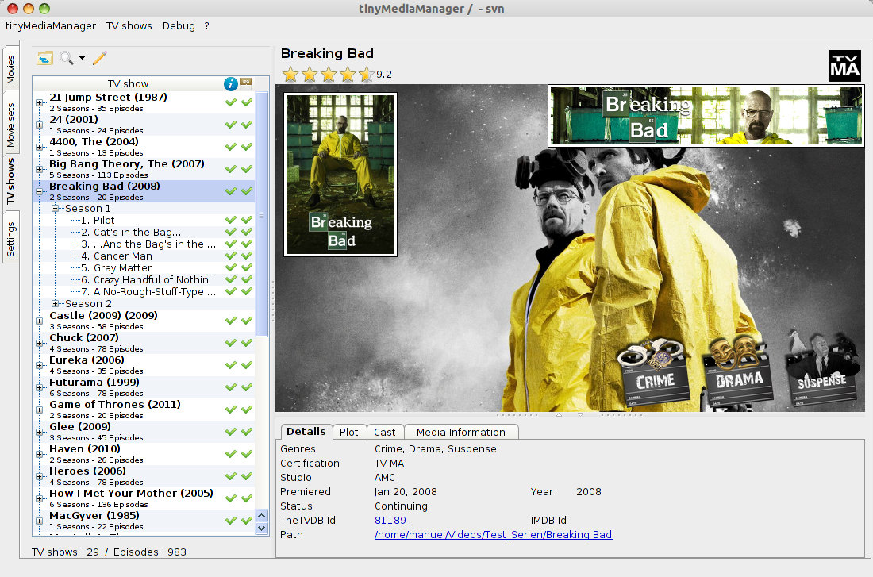This screenshot has height=577, width=873.
Task: Collapse the Season 1 node
Action: coord(55,208)
